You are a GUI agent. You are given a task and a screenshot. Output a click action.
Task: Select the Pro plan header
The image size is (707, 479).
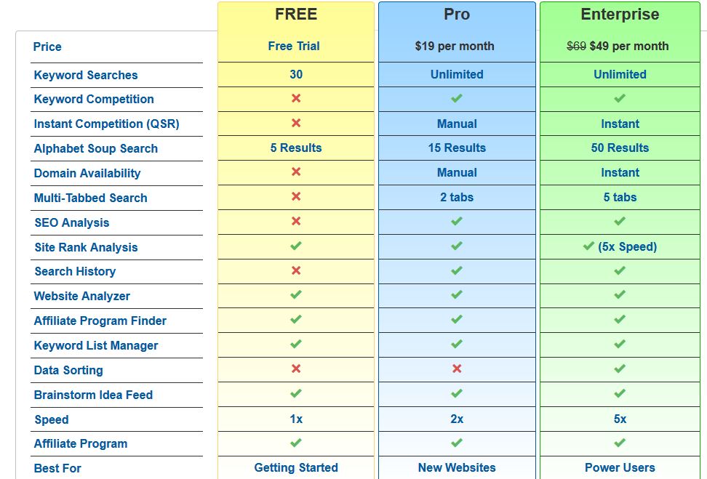(x=457, y=15)
